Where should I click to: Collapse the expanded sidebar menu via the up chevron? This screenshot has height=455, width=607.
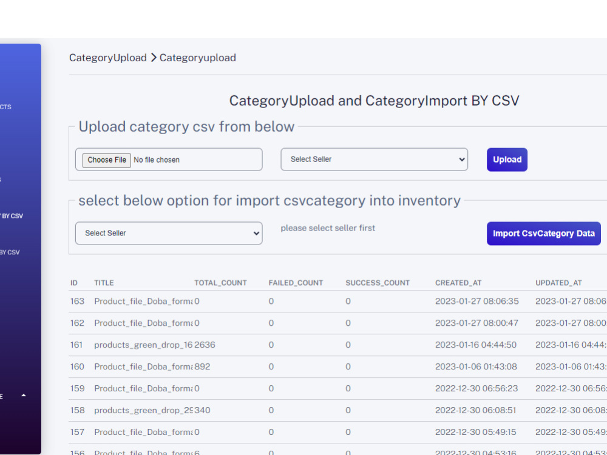tap(22, 396)
